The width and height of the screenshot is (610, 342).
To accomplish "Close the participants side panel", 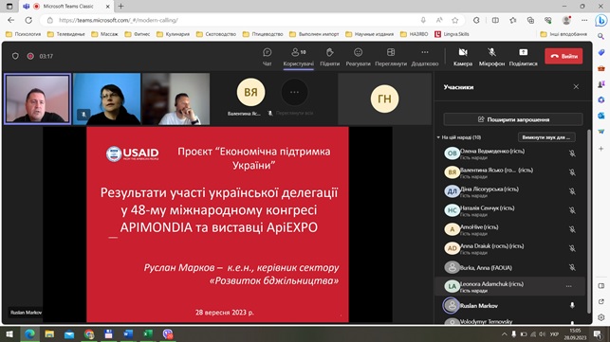I will [576, 86].
